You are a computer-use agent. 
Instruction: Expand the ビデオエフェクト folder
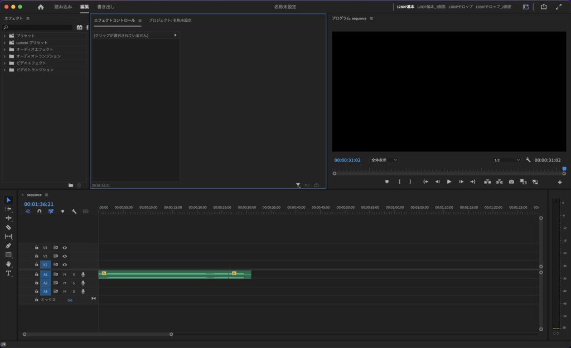click(x=4, y=63)
